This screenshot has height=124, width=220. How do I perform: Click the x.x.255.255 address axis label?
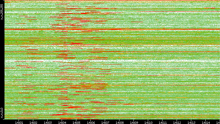pyautogui.click(x=2, y=12)
